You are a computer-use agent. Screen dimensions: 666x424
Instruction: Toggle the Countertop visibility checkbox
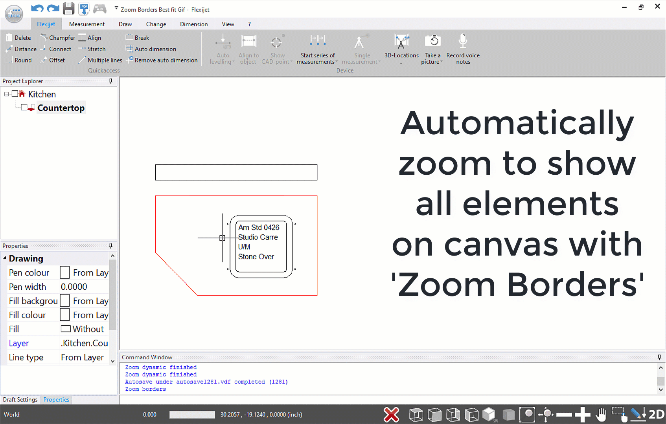pos(24,107)
